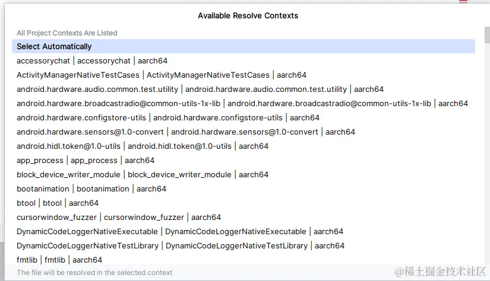The width and height of the screenshot is (490, 281).
Task: Choose the app_process context
Action: click(x=86, y=160)
